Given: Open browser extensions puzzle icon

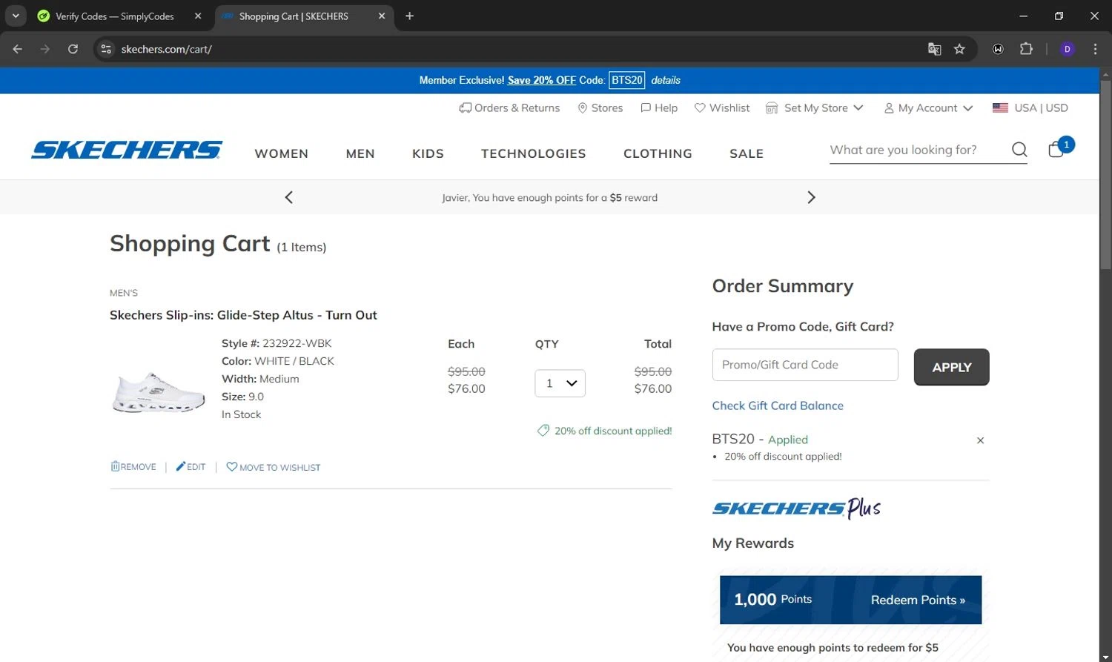Looking at the screenshot, I should (1026, 49).
